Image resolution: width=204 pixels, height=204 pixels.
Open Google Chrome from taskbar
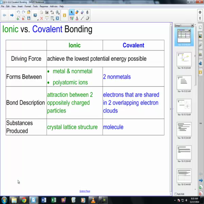click(24, 200)
